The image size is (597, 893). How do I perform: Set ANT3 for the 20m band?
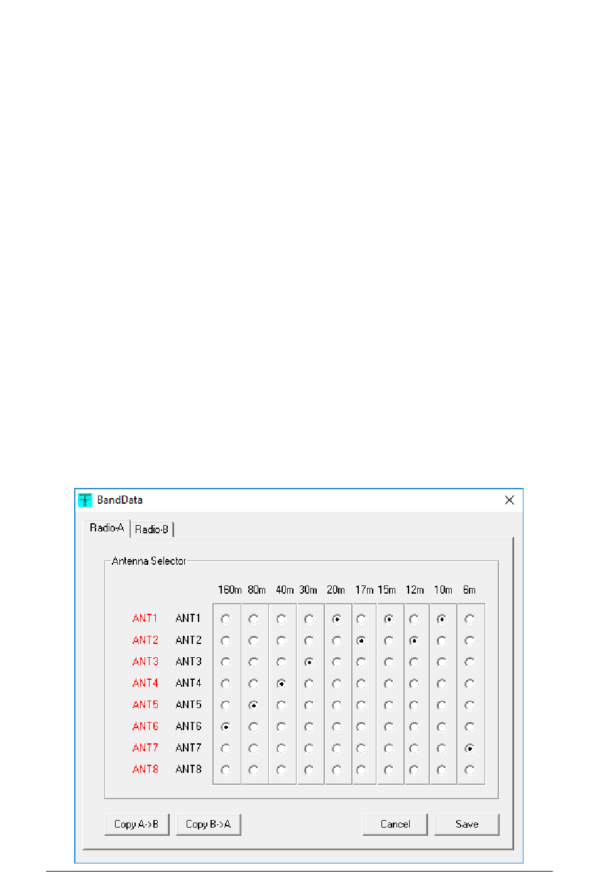337,662
